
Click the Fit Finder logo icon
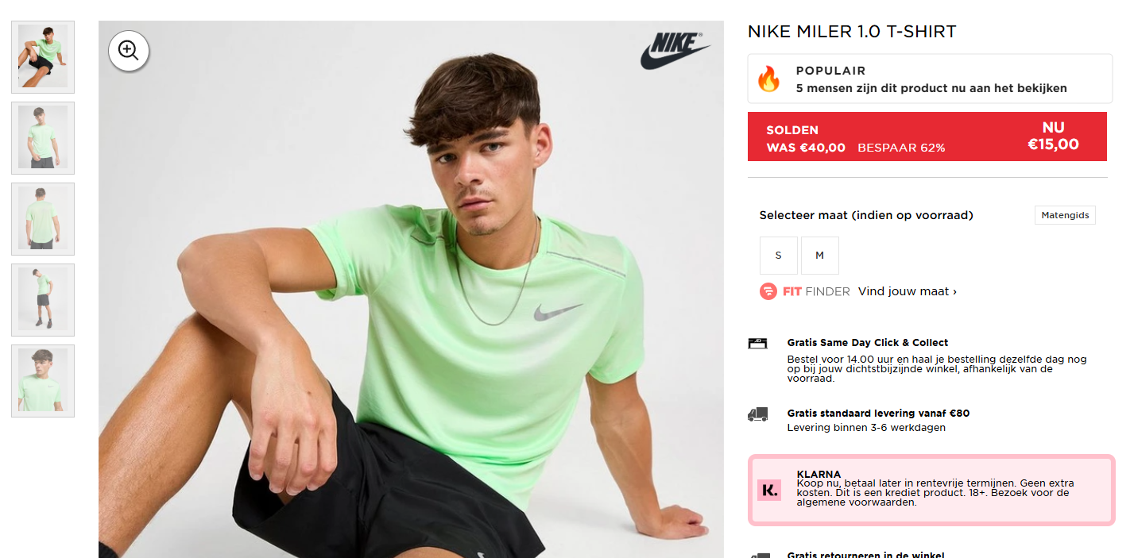768,291
